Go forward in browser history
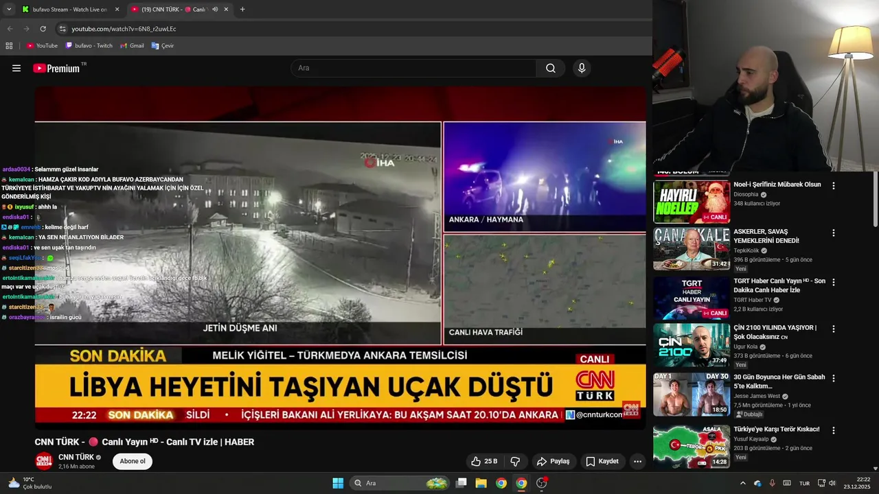The width and height of the screenshot is (879, 494). tap(26, 29)
